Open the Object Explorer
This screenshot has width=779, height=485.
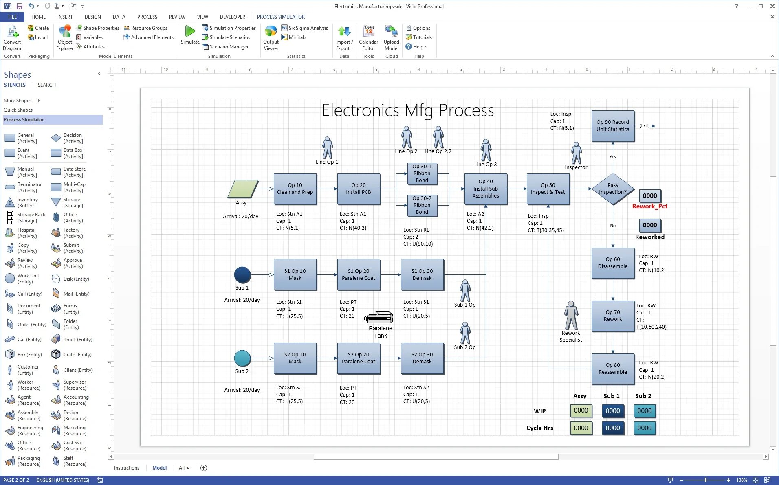coord(64,37)
